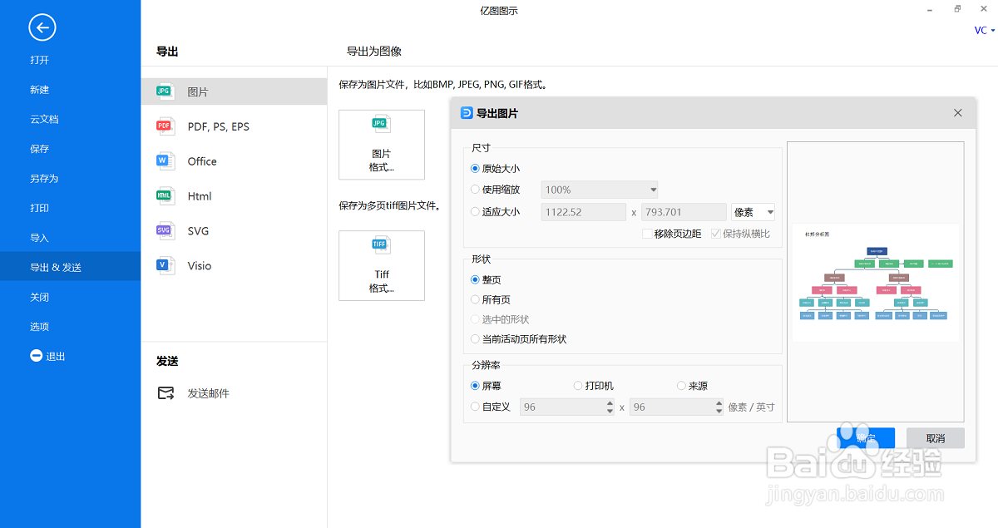
Task: Select the JPG 图片 export format icon
Action: point(166,90)
